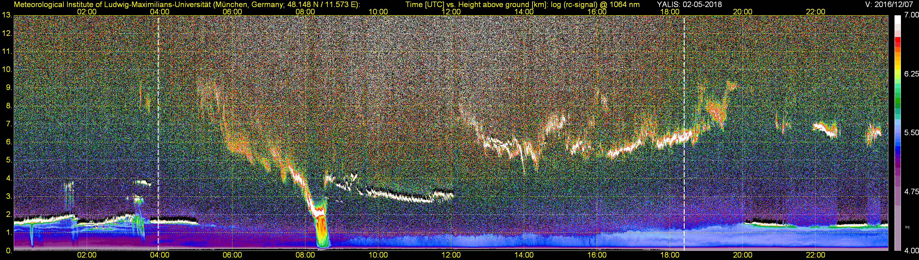
Task: Pick the white band of the color bar
Action: [x=898, y=20]
